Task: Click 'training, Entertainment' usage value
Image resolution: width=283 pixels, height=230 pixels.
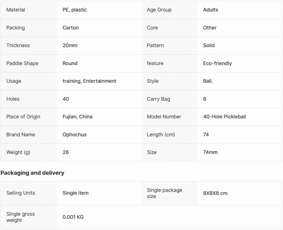Action: pos(89,81)
